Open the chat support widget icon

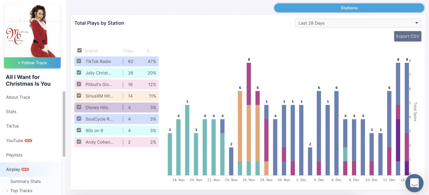(x=414, y=183)
